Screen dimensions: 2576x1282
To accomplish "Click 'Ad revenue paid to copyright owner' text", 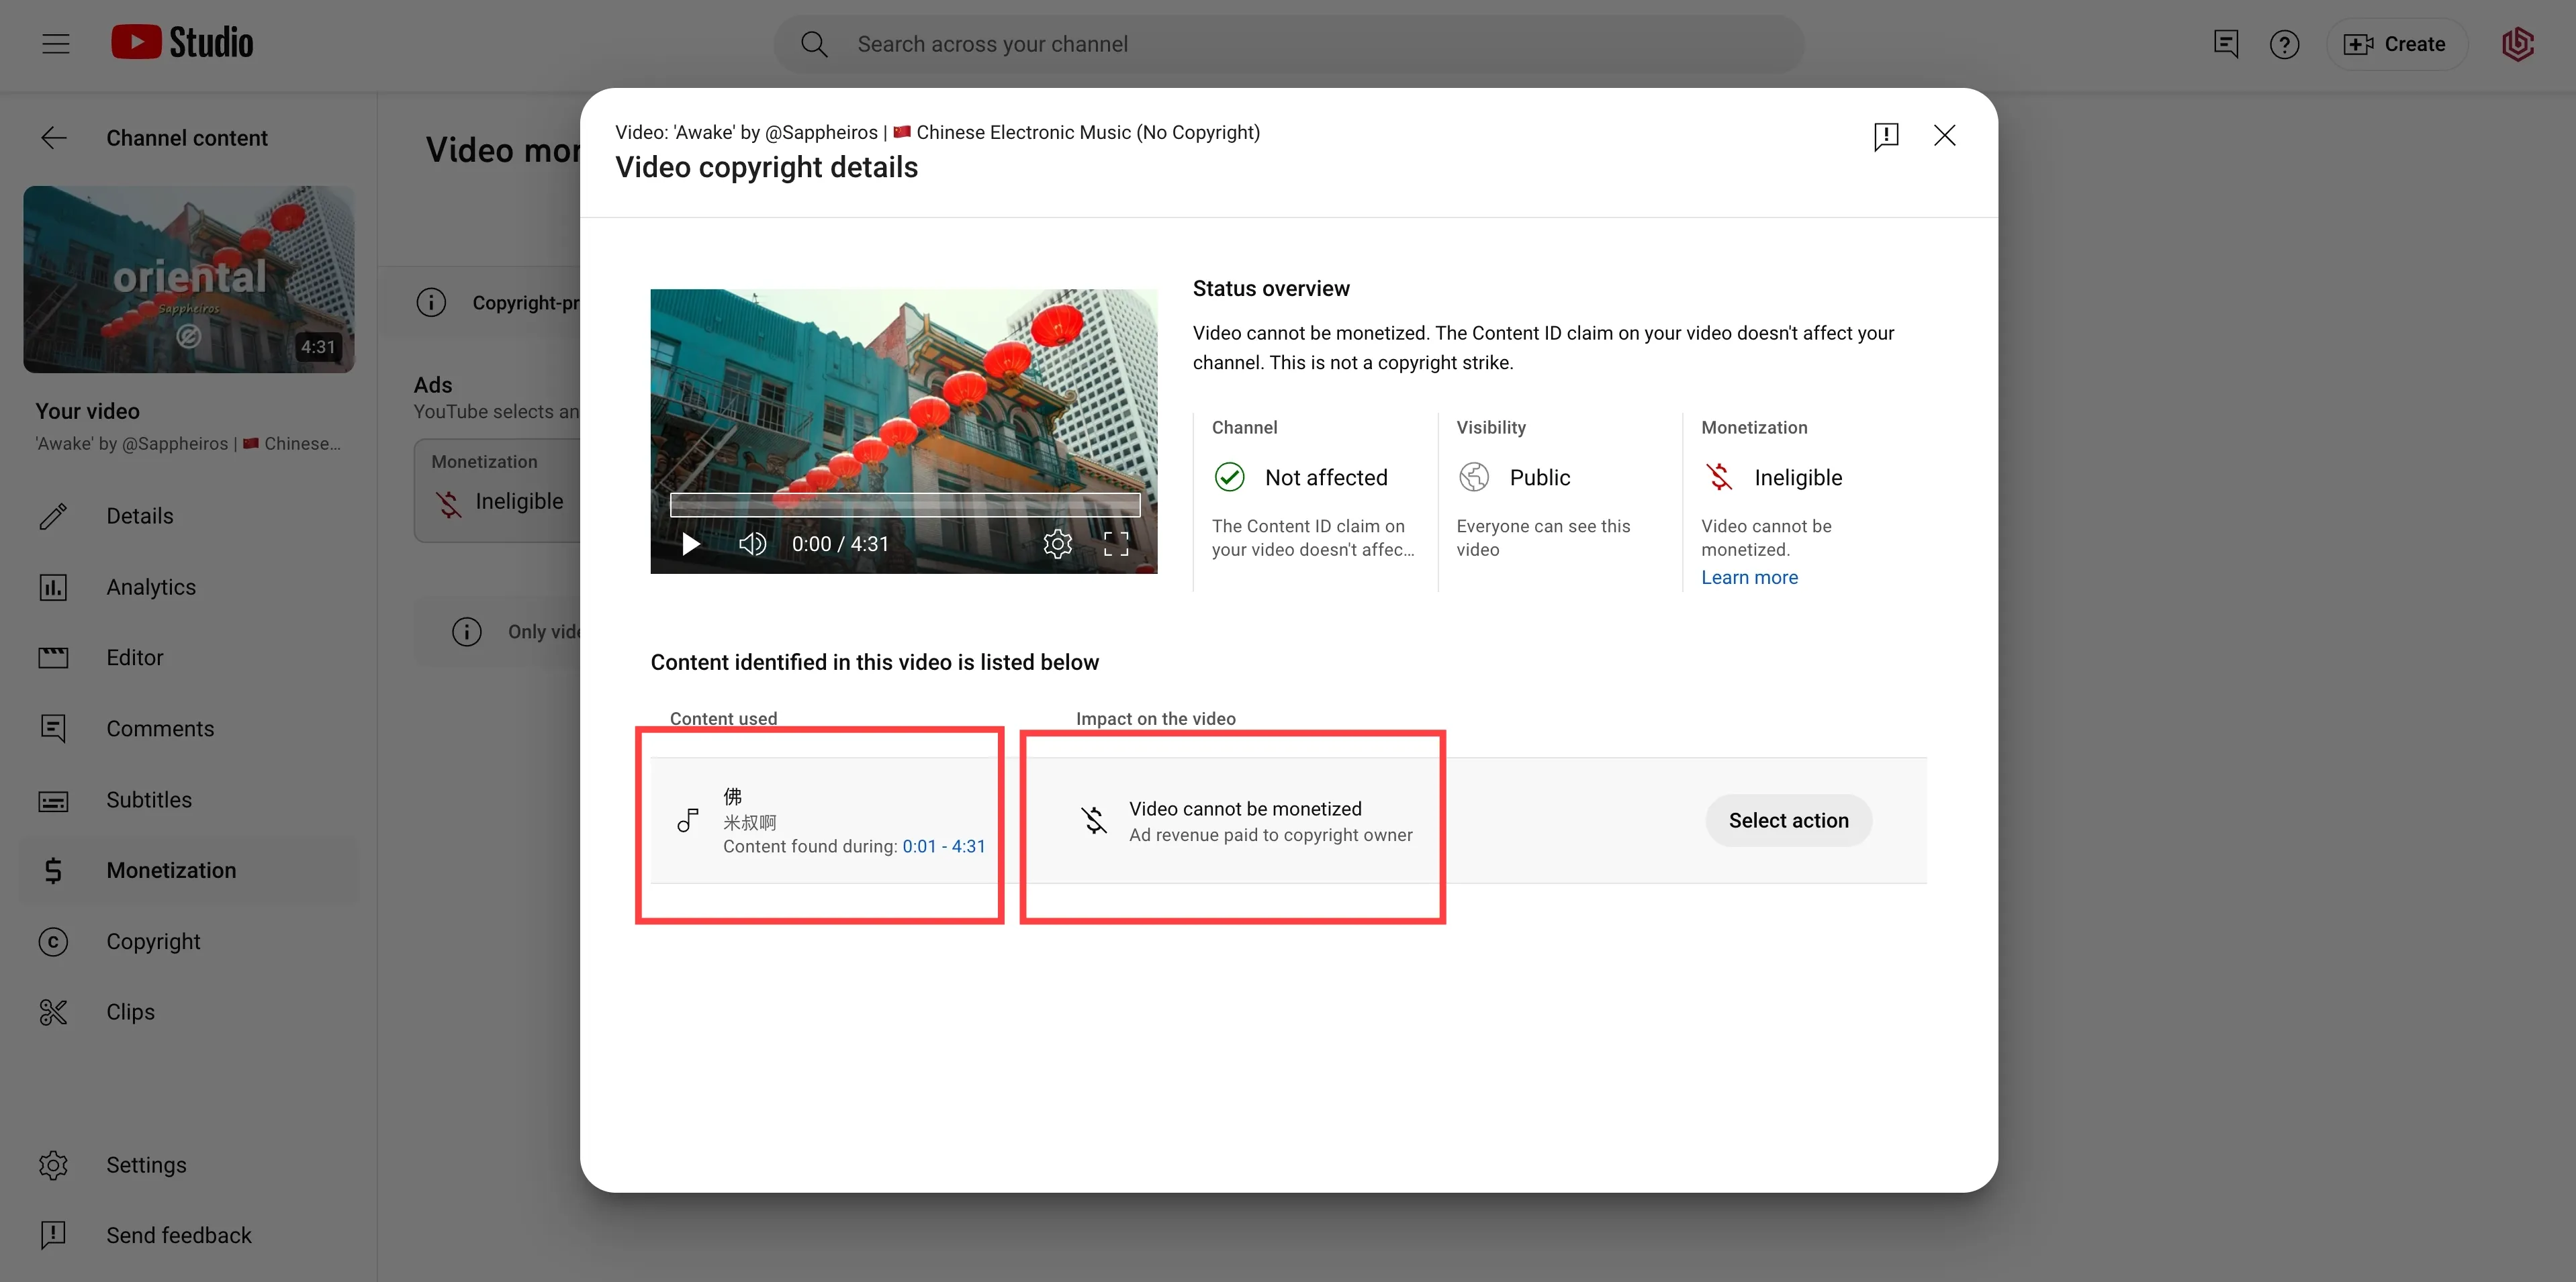I will coord(1270,836).
